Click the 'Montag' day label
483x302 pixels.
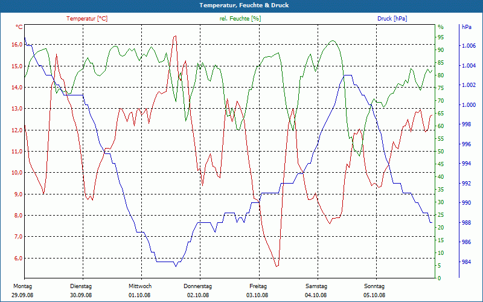coord(22,286)
